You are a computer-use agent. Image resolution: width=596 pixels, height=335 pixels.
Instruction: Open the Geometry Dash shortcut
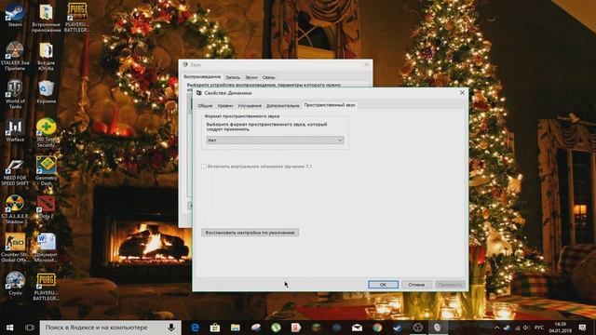[46, 169]
